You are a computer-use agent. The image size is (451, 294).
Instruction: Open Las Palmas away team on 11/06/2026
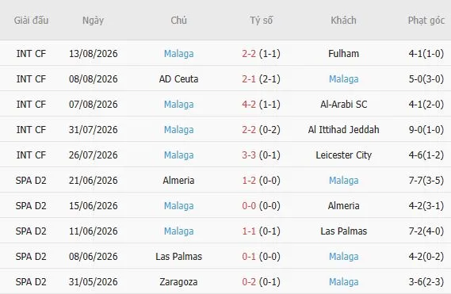coord(344,231)
